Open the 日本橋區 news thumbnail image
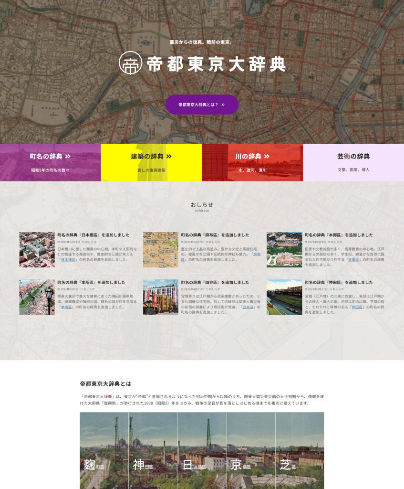404x489 pixels. pos(37,250)
